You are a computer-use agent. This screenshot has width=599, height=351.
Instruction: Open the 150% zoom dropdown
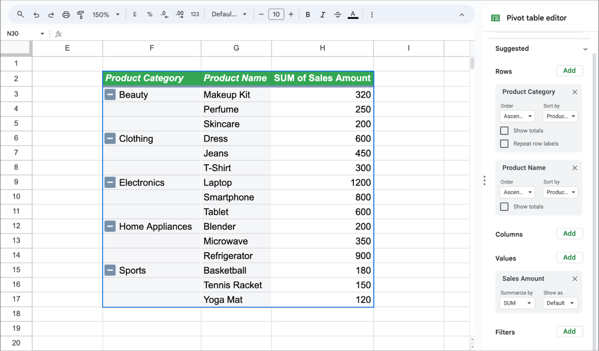[106, 15]
